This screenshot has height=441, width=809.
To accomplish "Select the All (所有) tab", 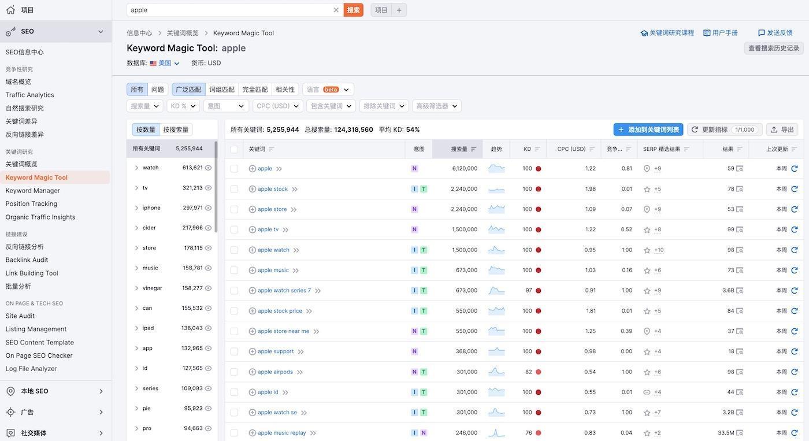I will coord(137,90).
